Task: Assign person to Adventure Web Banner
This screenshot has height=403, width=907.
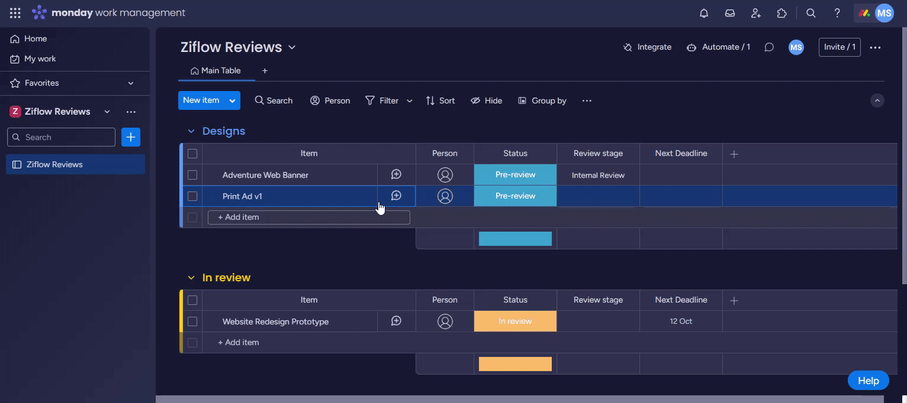Action: pos(445,175)
